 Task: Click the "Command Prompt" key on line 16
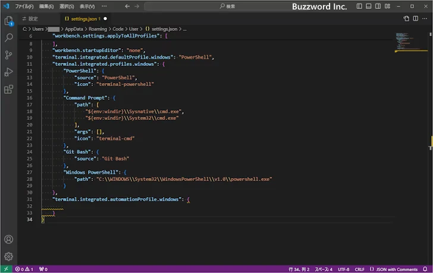click(85, 98)
